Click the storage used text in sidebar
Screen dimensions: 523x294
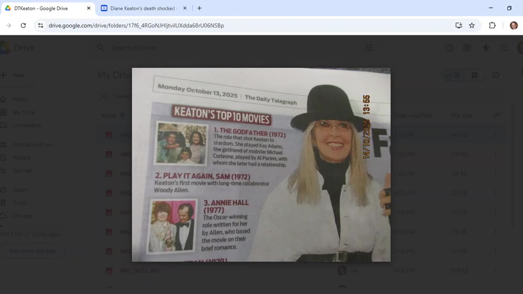coord(30,234)
